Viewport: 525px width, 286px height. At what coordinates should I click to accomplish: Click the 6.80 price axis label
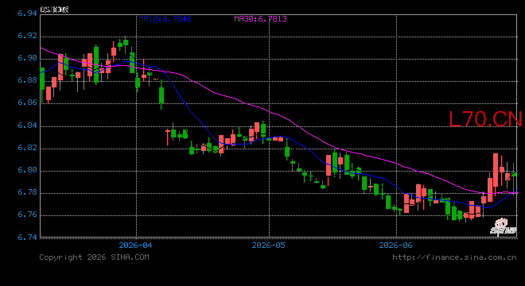click(27, 170)
